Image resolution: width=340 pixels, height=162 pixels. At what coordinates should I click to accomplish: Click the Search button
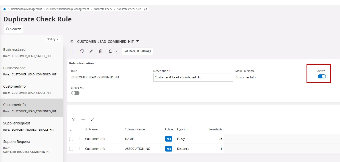(13, 29)
